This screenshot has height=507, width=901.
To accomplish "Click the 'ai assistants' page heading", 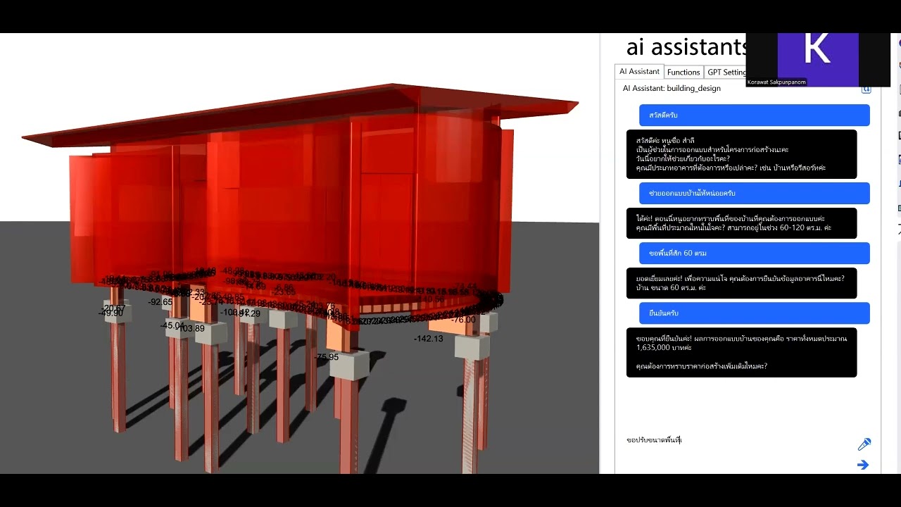I will [x=686, y=47].
